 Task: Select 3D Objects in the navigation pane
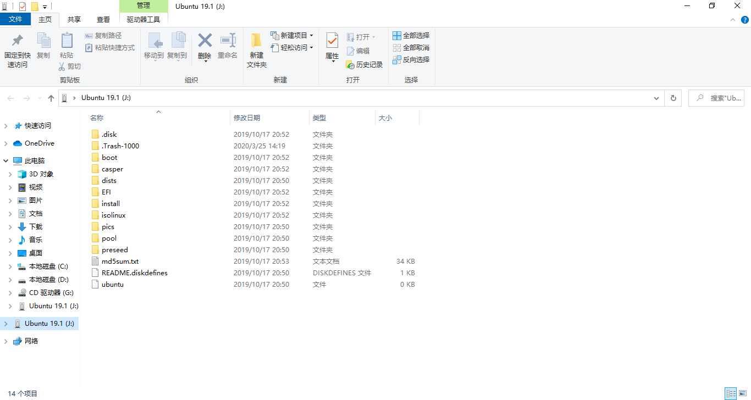click(x=41, y=174)
